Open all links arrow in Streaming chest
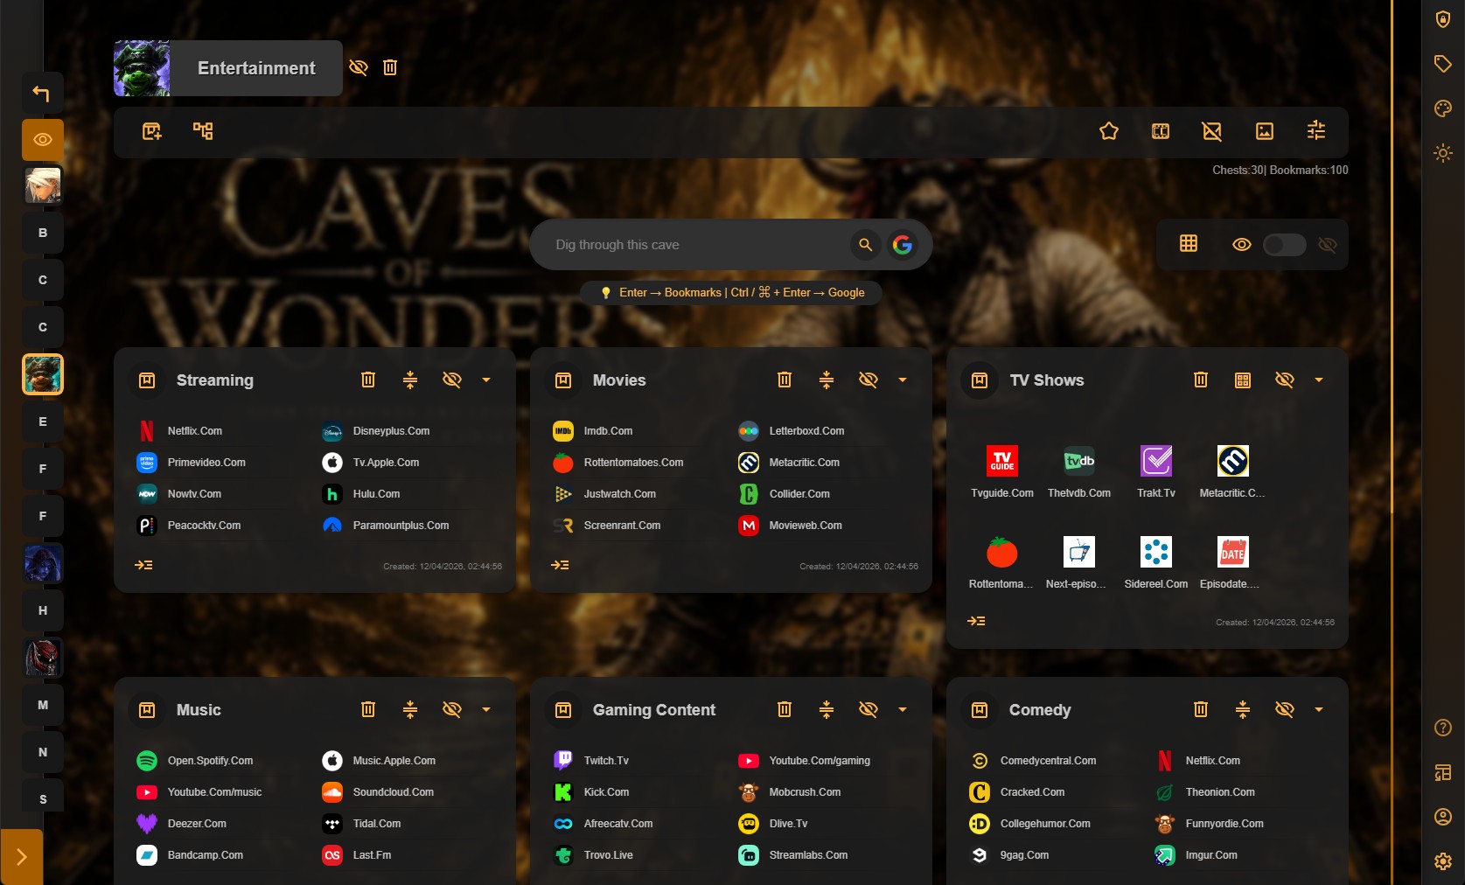The image size is (1465, 885). click(144, 565)
